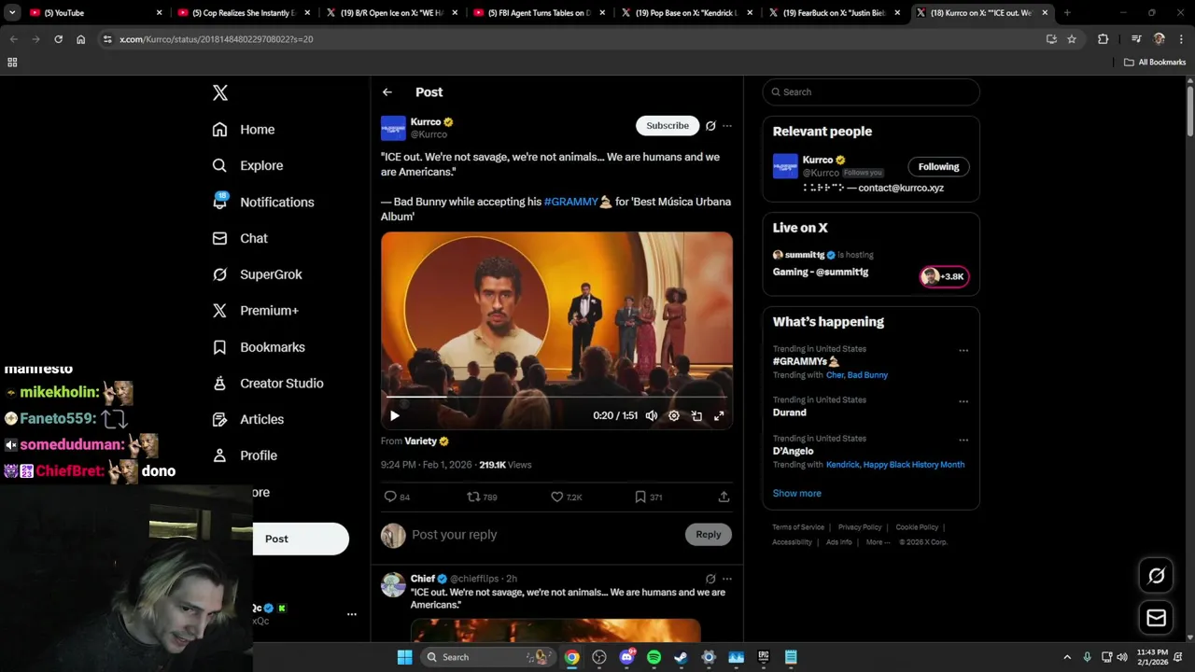The width and height of the screenshot is (1195, 672).
Task: Open Chat in the sidebar
Action: (x=240, y=238)
